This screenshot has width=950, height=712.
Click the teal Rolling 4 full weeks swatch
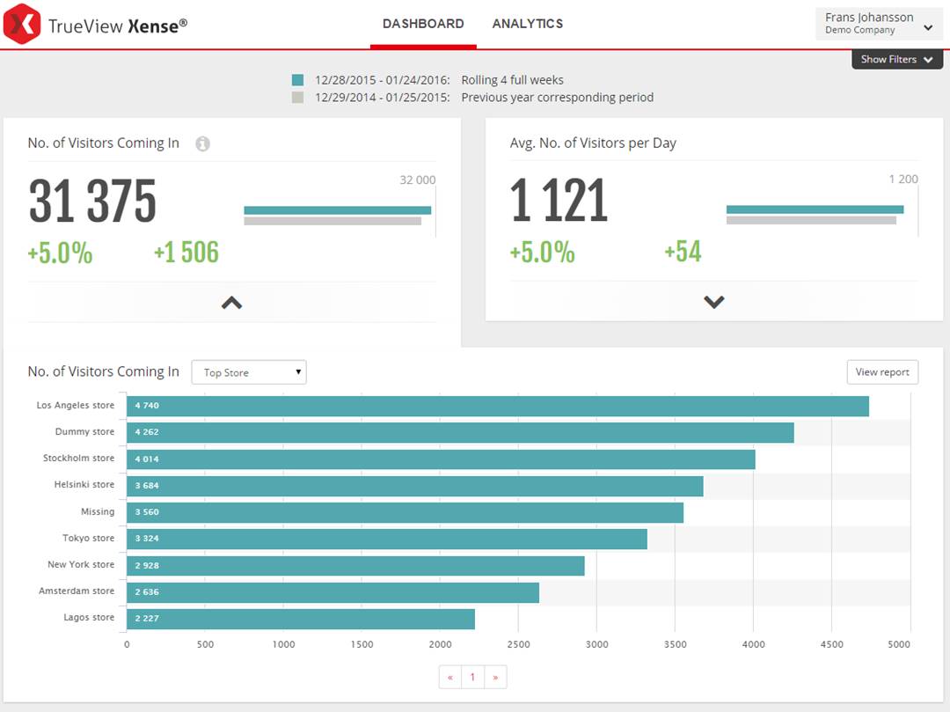297,80
